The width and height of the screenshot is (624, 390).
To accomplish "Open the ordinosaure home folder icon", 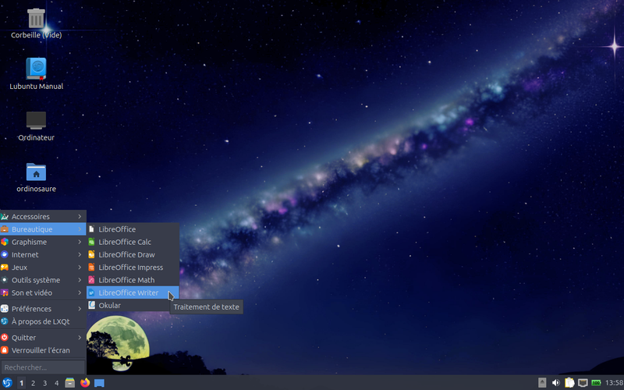I will pos(36,172).
